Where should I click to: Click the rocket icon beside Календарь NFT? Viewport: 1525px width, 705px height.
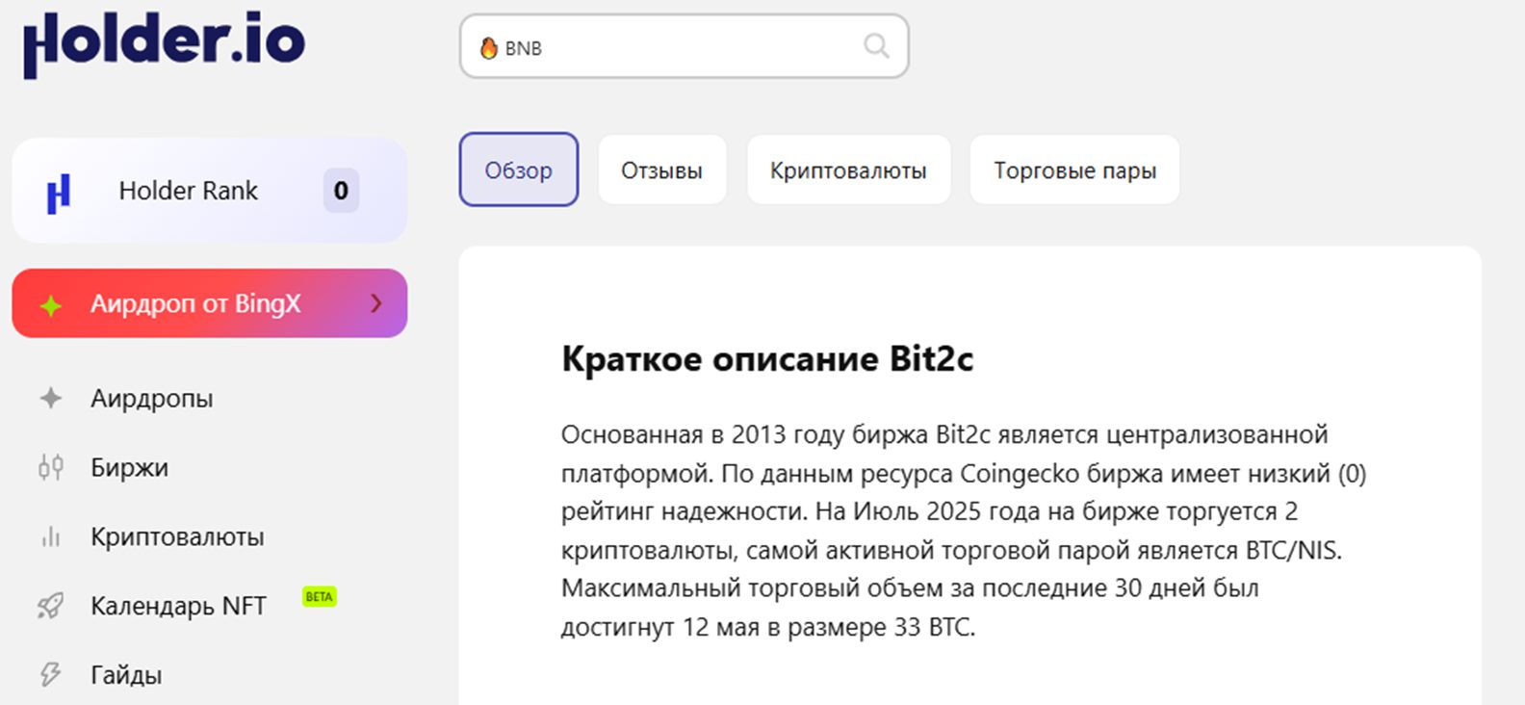click(x=51, y=606)
